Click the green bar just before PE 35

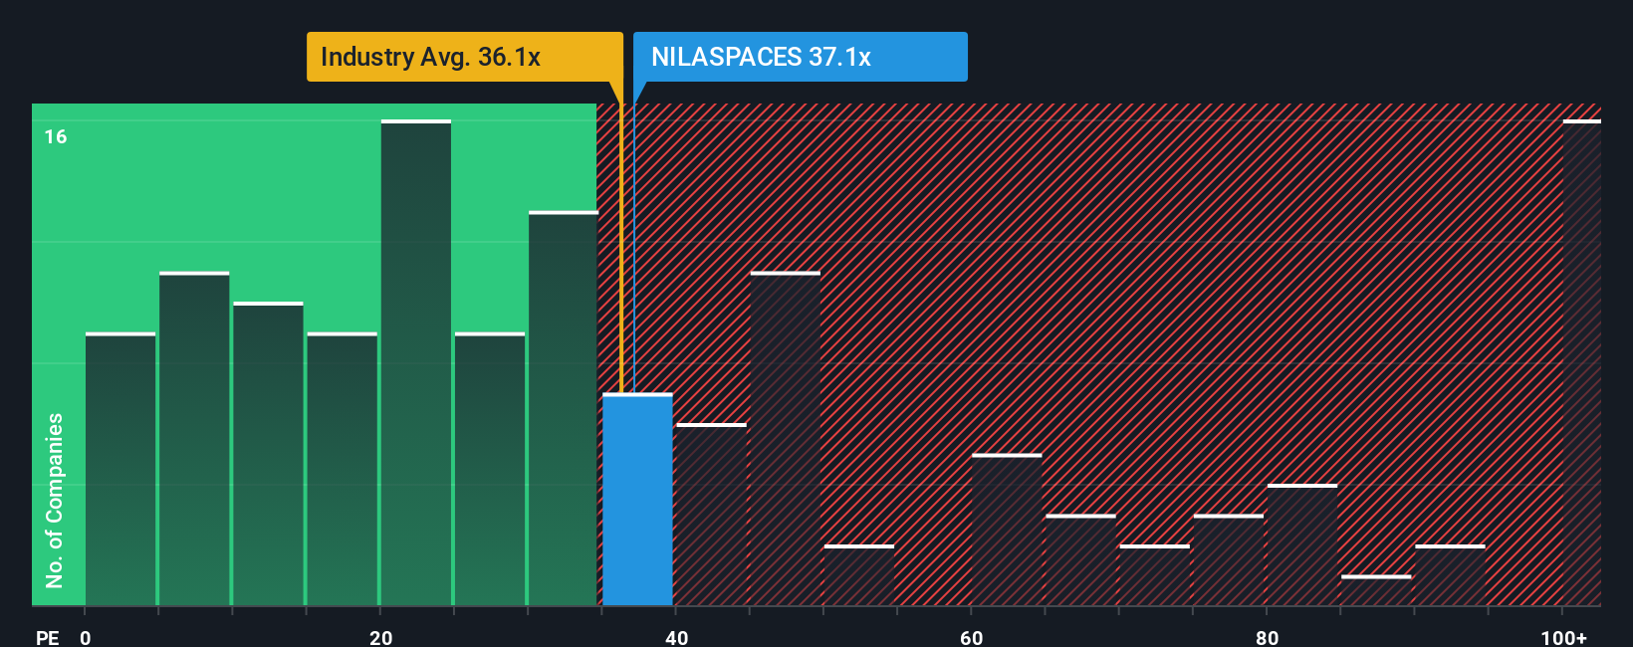coord(564,409)
